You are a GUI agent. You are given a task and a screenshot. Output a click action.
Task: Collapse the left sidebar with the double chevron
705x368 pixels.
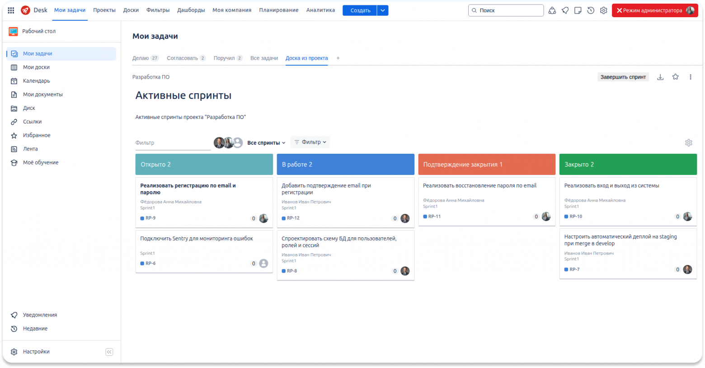[109, 352]
